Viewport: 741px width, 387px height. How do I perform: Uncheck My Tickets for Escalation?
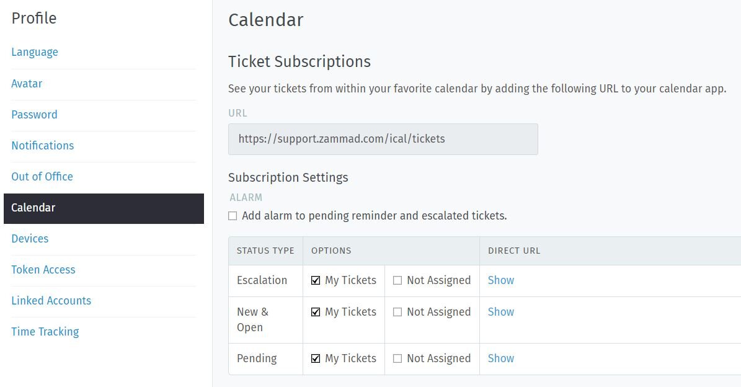pyautogui.click(x=316, y=280)
